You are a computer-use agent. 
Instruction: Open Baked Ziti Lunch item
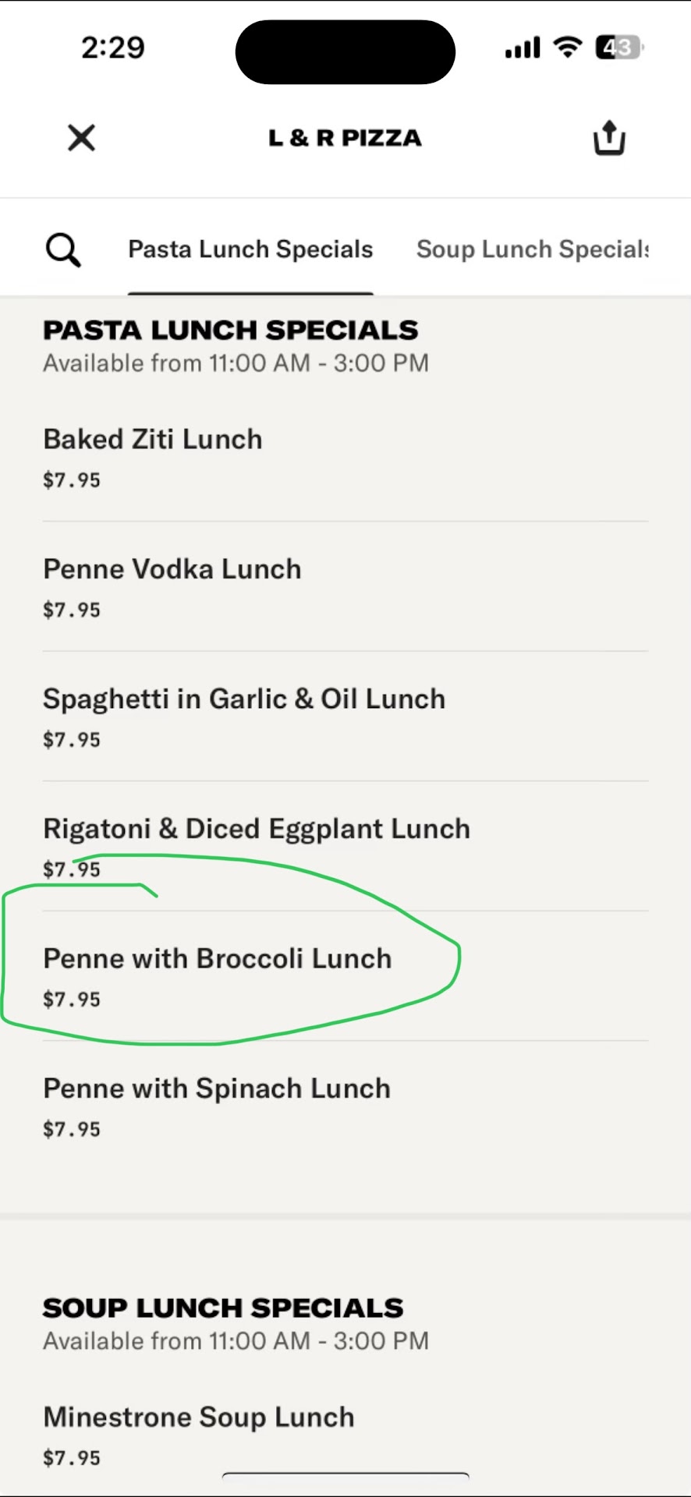pyautogui.click(x=153, y=440)
